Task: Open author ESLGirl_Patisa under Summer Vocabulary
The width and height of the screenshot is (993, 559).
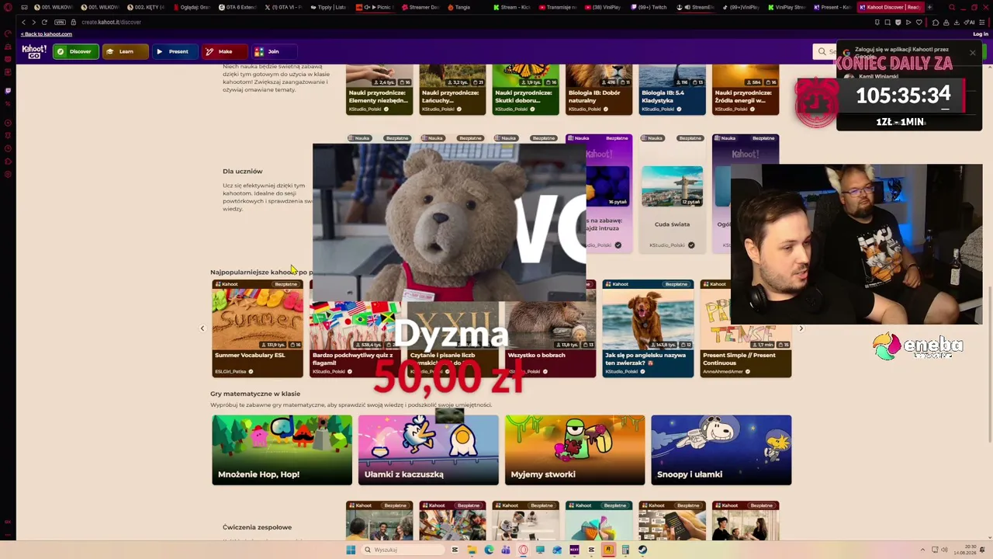Action: (x=230, y=371)
